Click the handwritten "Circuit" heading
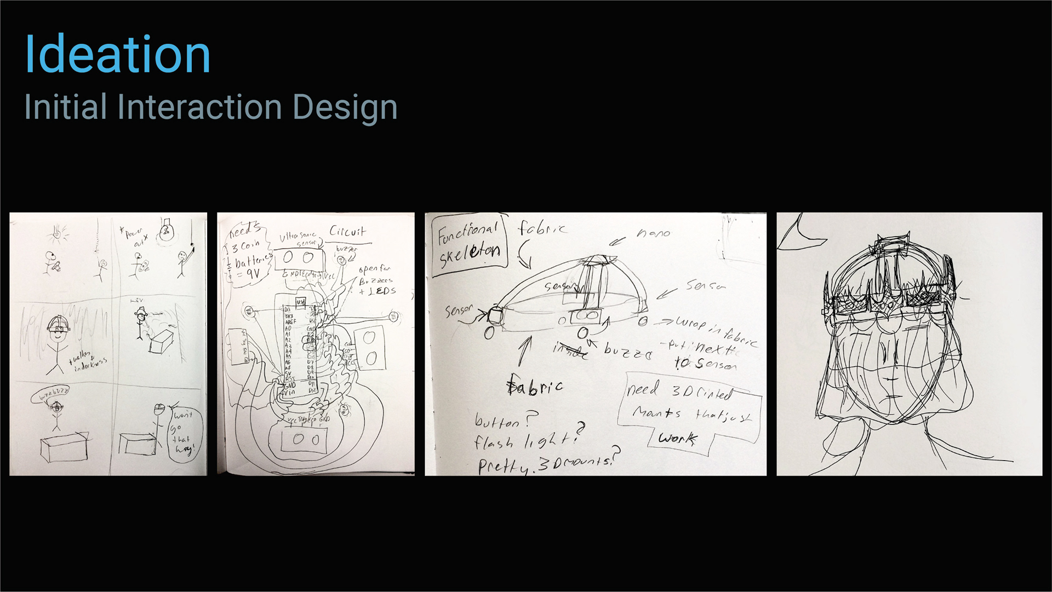The height and width of the screenshot is (592, 1052). point(347,231)
